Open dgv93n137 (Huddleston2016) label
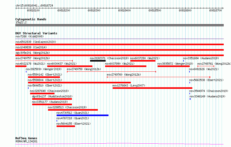231x147 pixels. (x=52, y=96)
